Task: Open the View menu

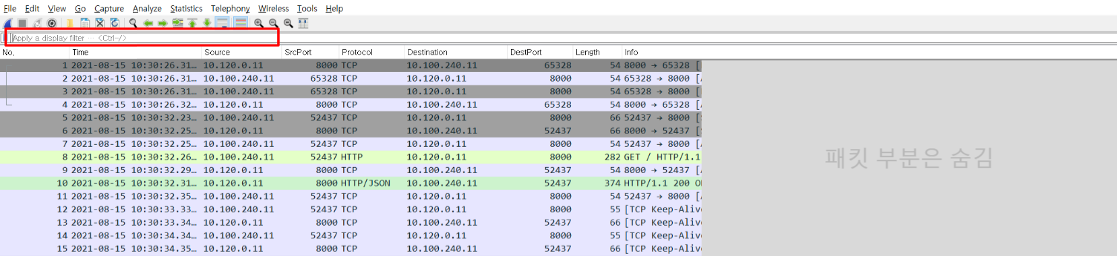Action: tap(57, 8)
